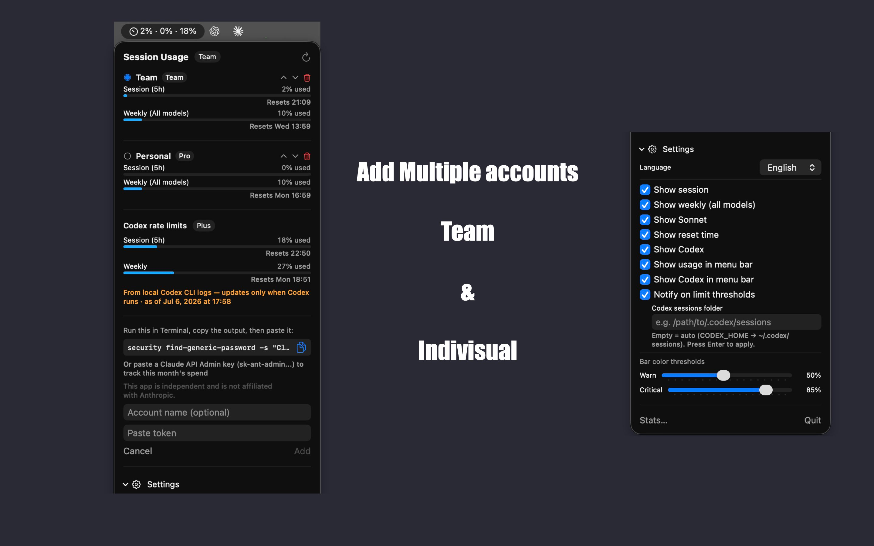Image resolution: width=874 pixels, height=546 pixels.
Task: Click the "Resets Mon 16:59" text
Action: pyautogui.click(x=280, y=195)
